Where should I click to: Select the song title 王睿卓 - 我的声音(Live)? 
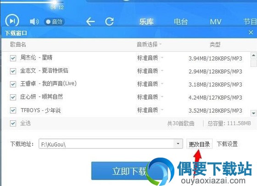click(x=48, y=84)
